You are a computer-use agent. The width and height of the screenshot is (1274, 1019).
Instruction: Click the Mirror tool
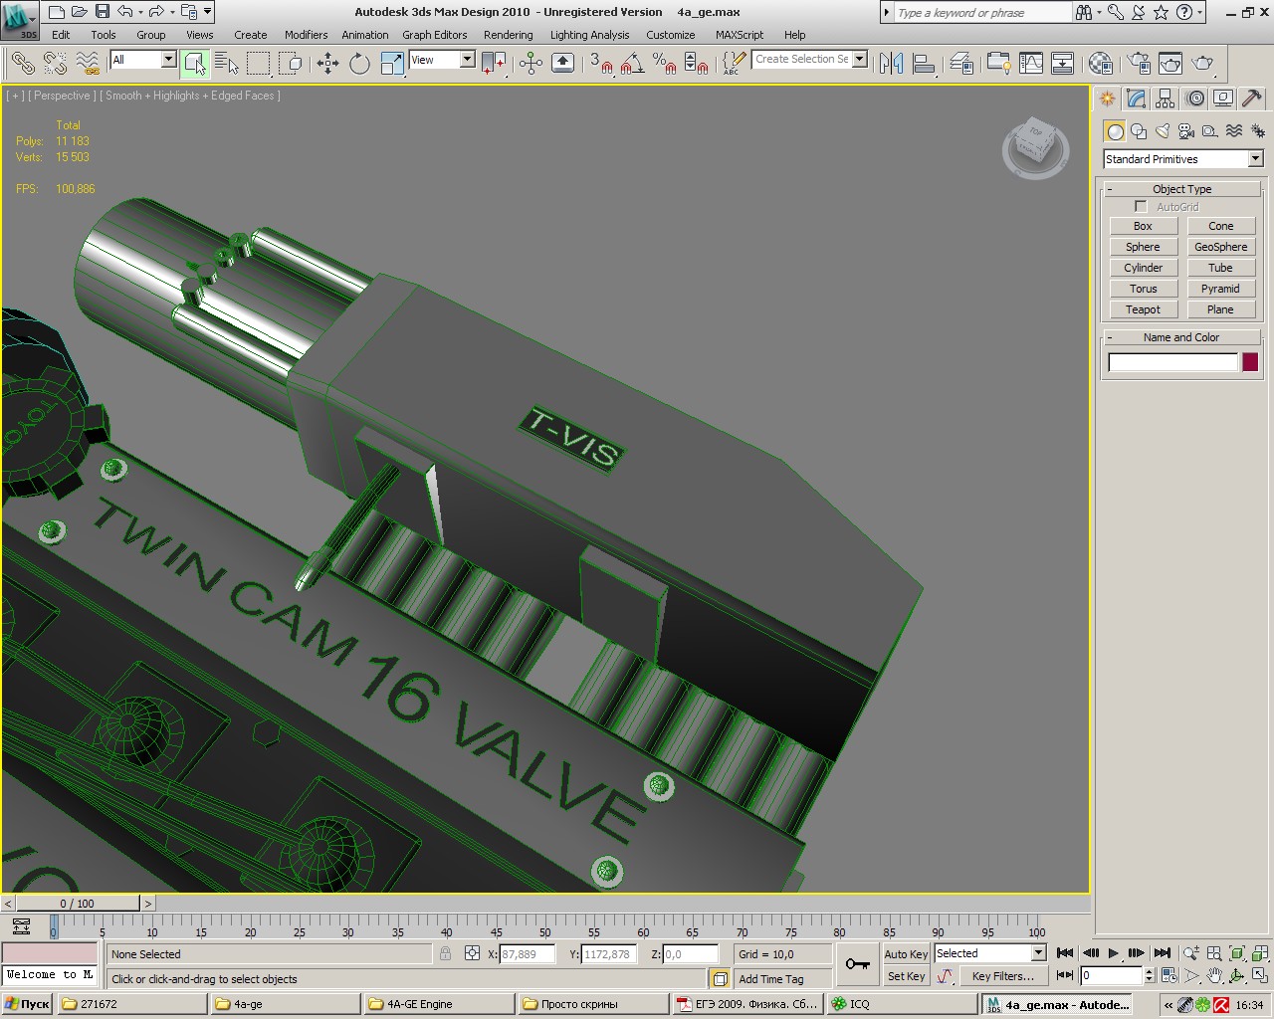[892, 64]
